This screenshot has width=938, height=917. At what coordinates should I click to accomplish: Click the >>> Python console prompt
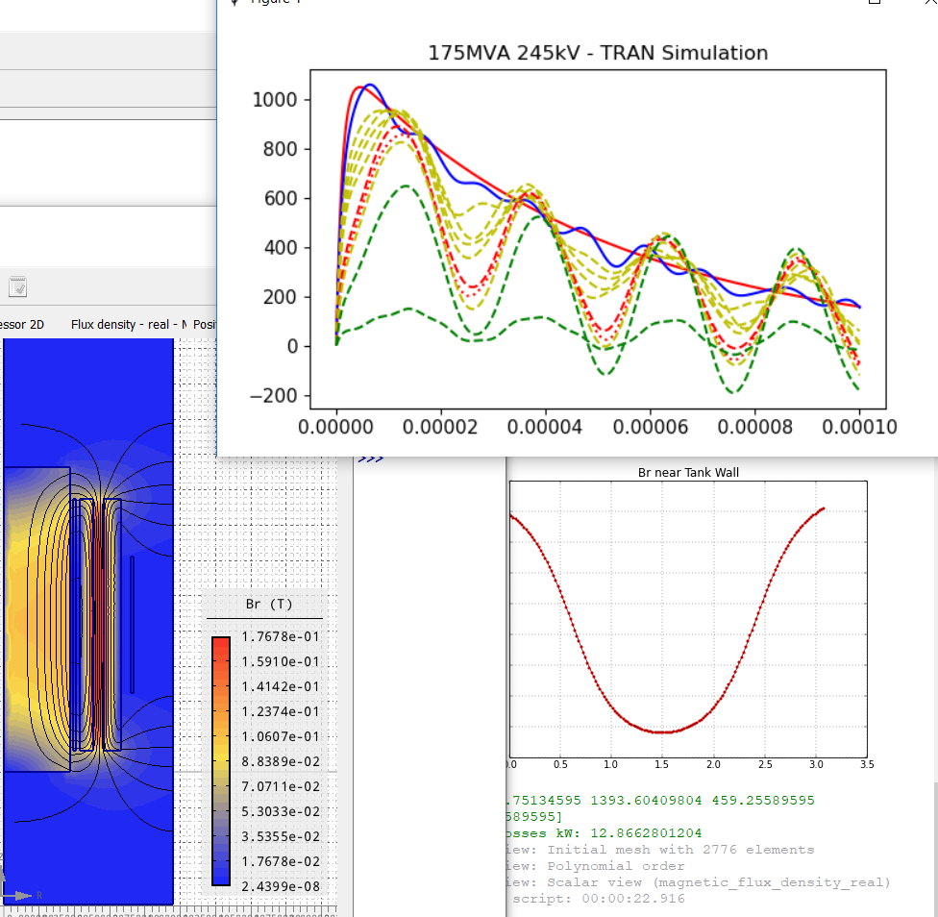point(370,460)
